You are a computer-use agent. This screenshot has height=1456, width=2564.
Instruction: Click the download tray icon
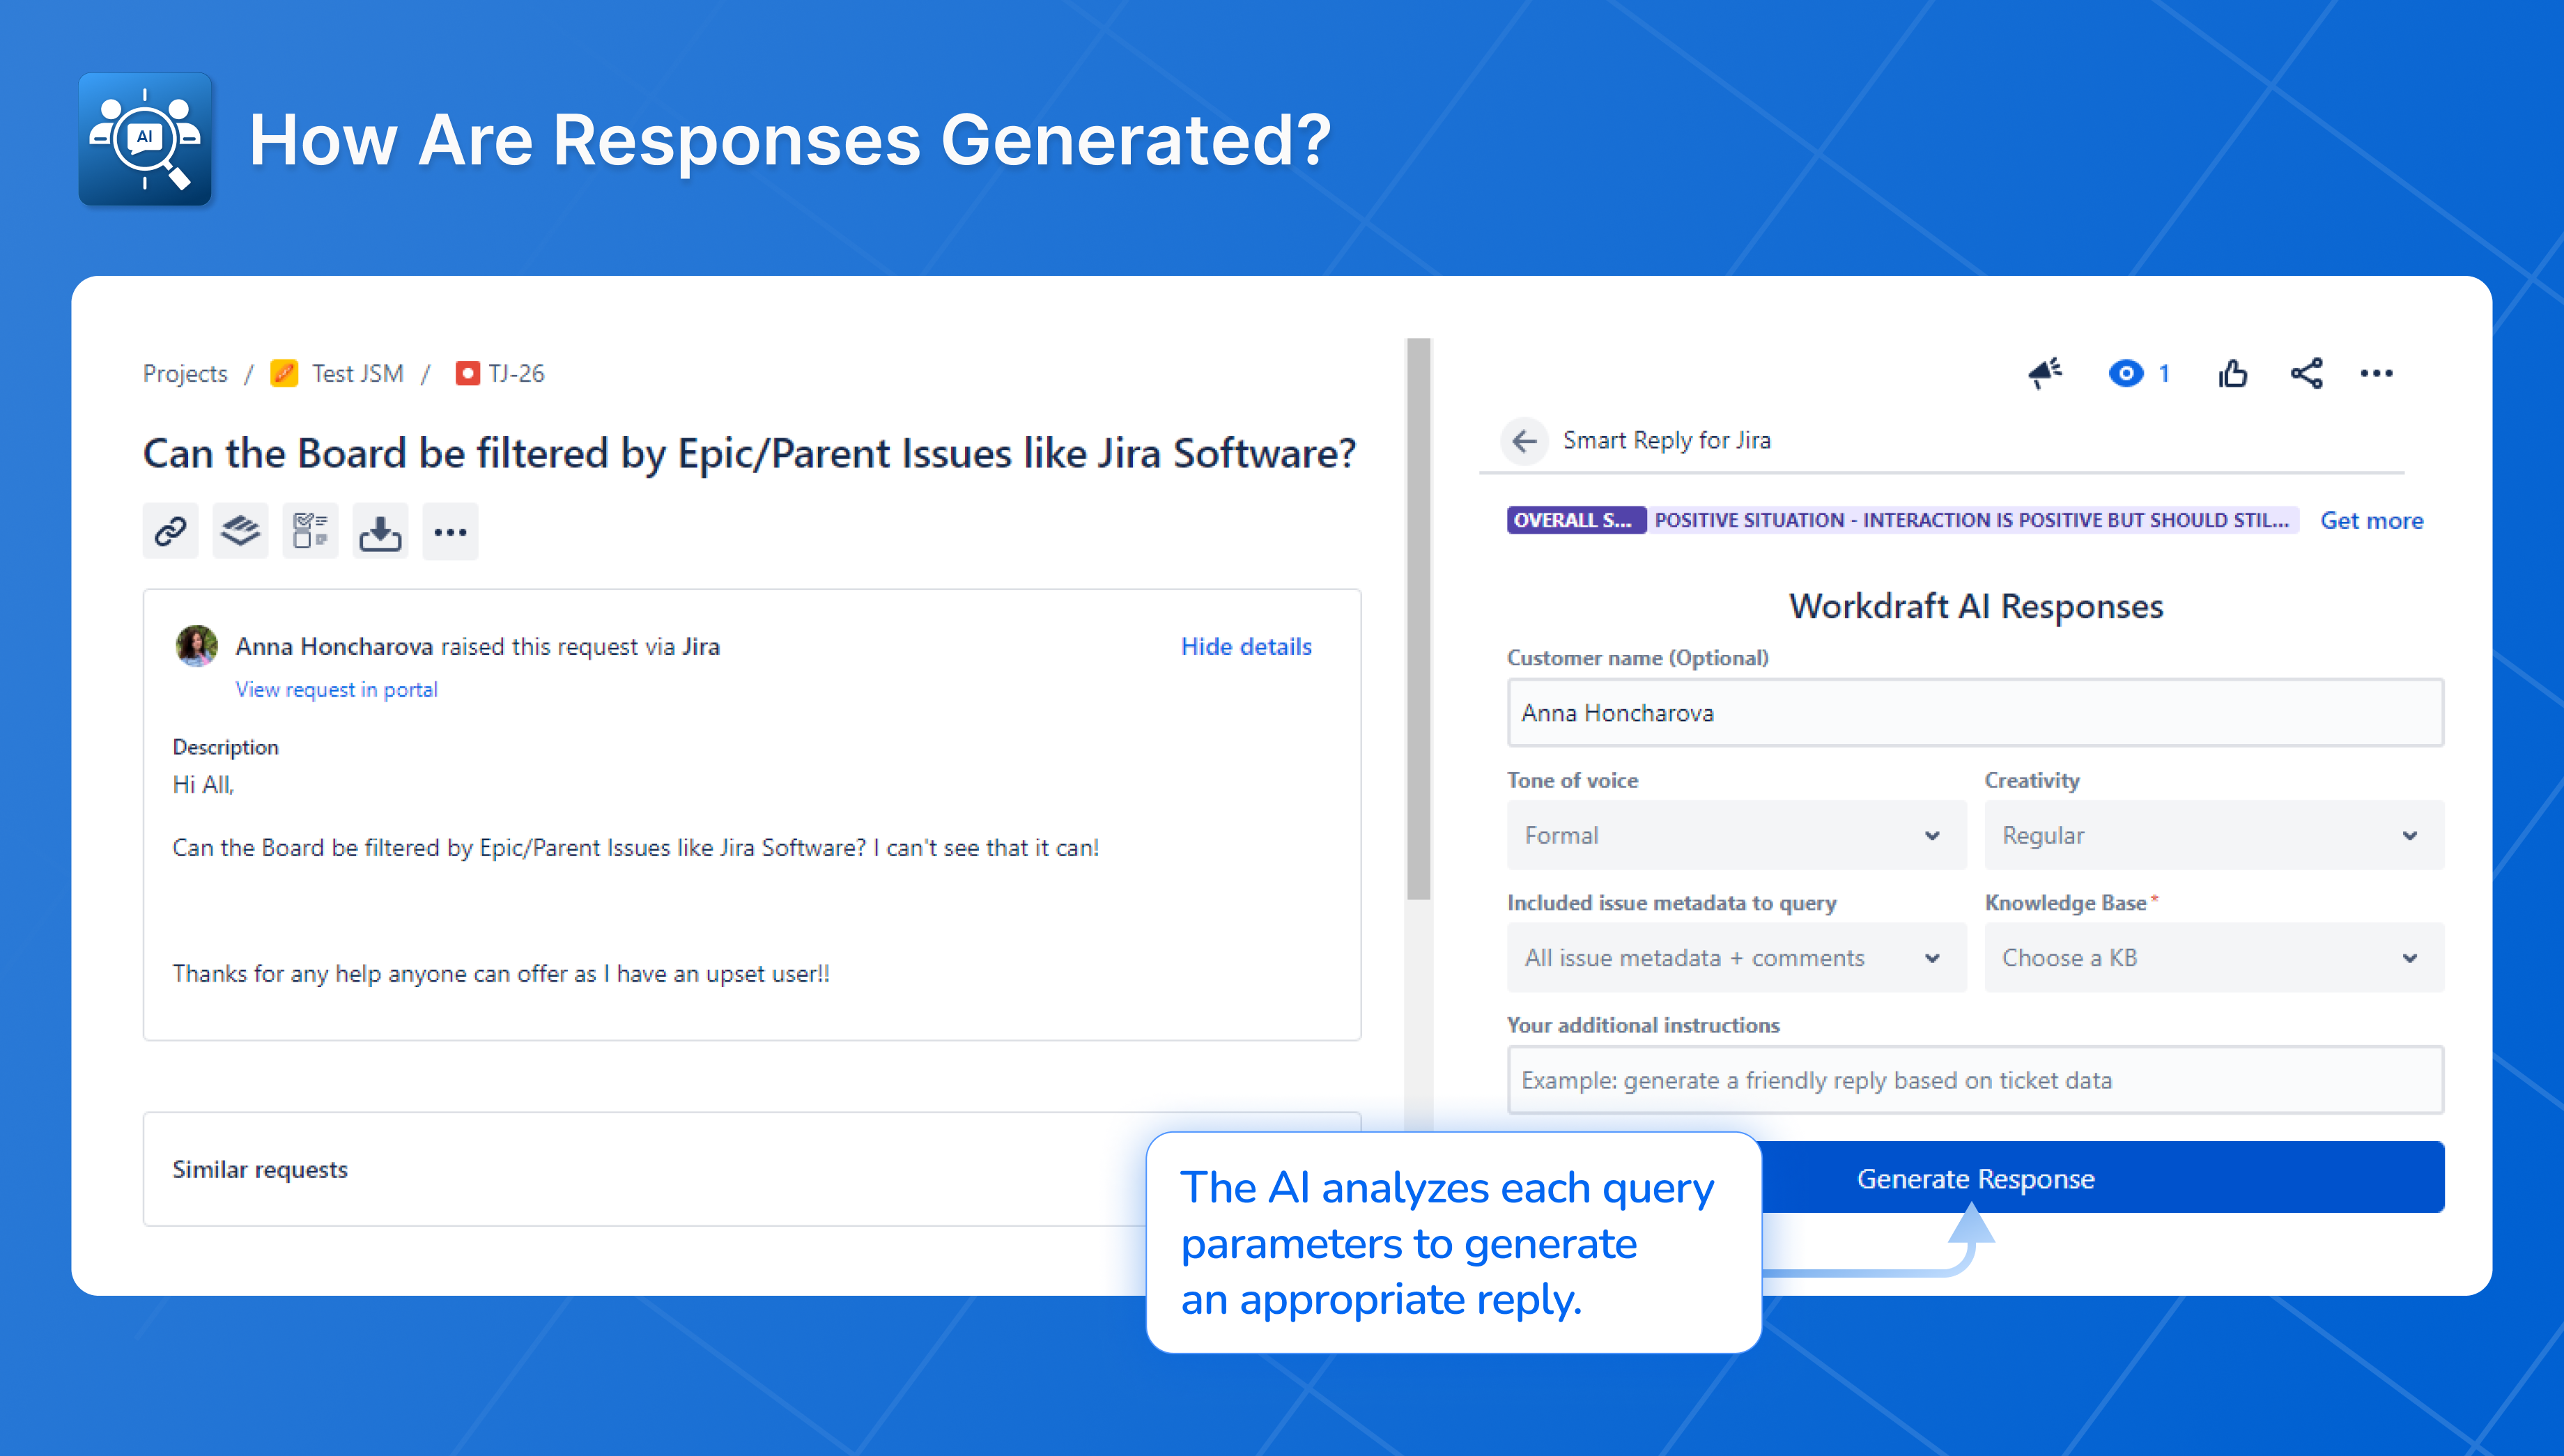pos(380,531)
